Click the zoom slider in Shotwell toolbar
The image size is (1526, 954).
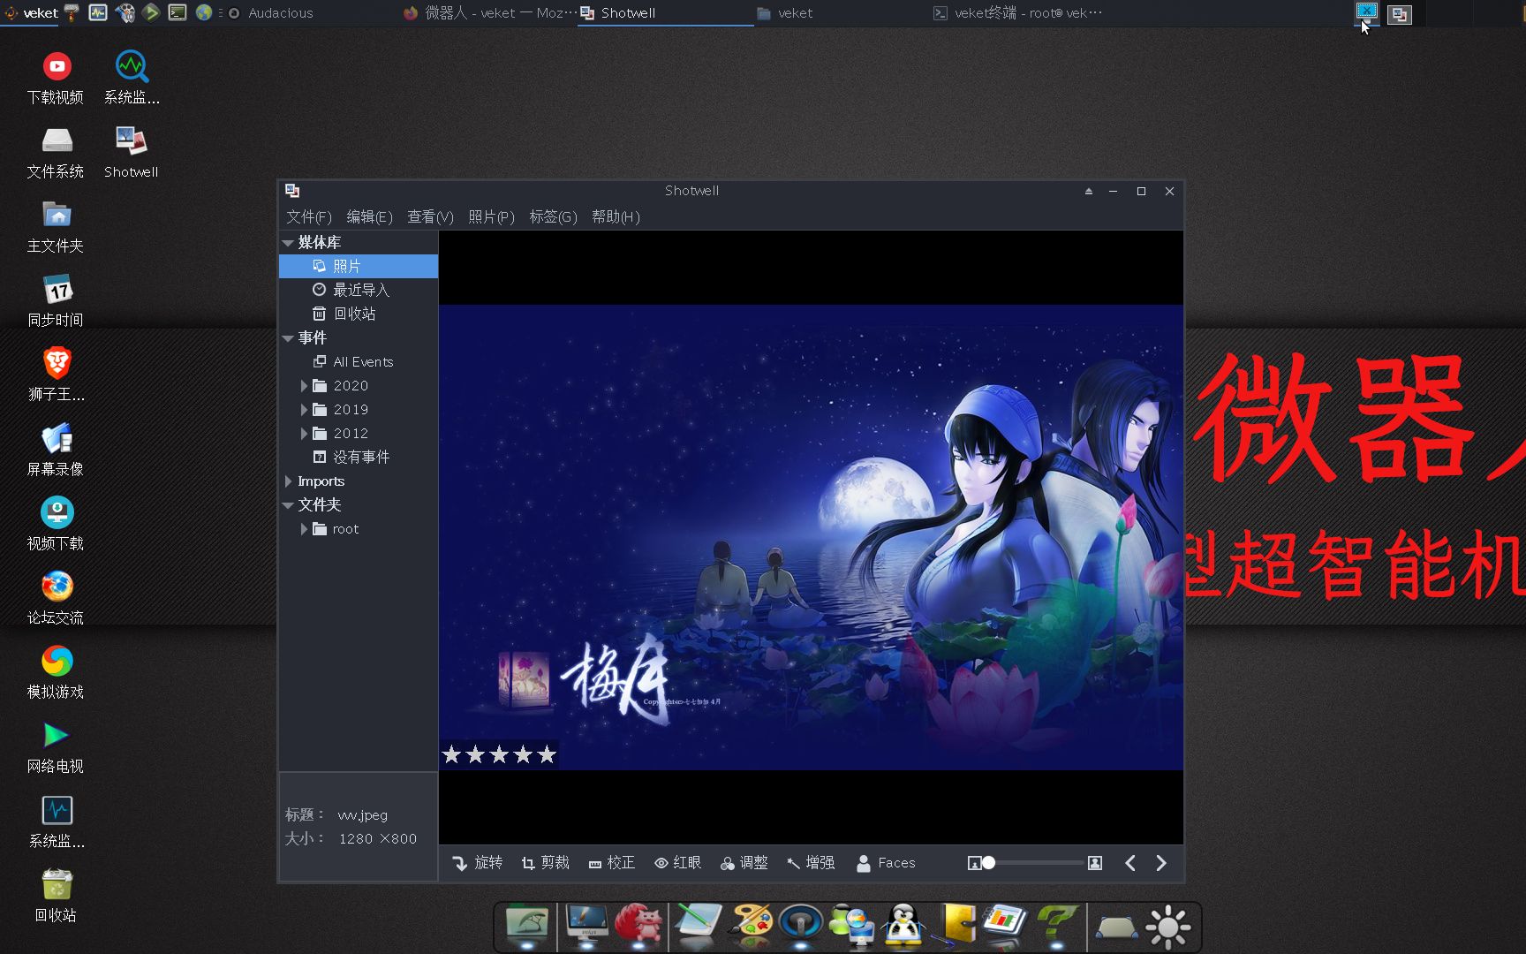pyautogui.click(x=1033, y=863)
